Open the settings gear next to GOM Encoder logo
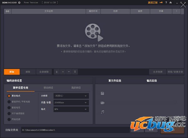Image resolution: width=188 pixels, height=138 pixels. (x=19, y=3)
